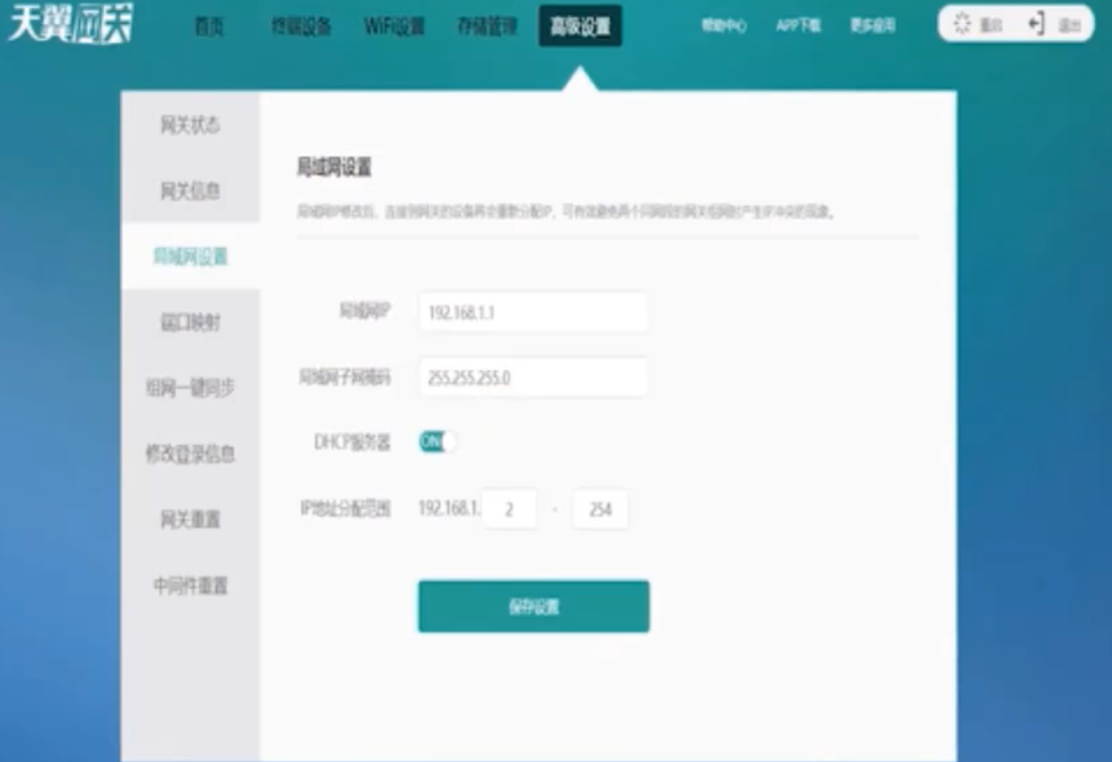1112x762 pixels.
Task: Select 端口映射 in the sidebar
Action: pos(190,322)
